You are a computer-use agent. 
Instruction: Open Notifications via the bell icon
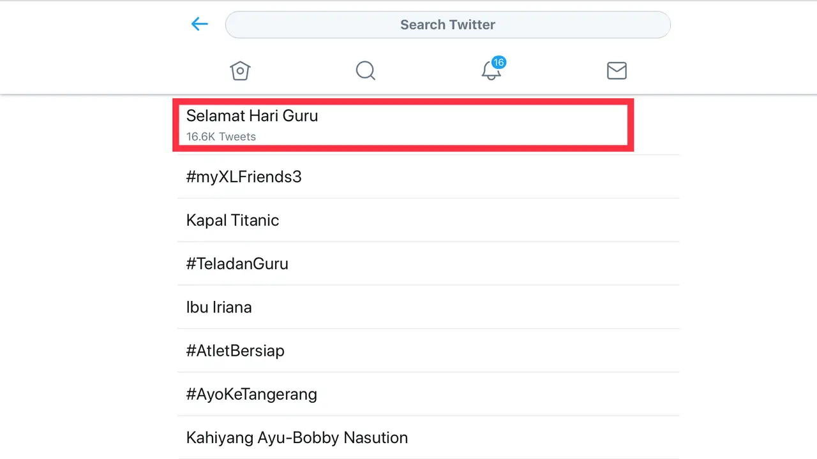(x=491, y=71)
